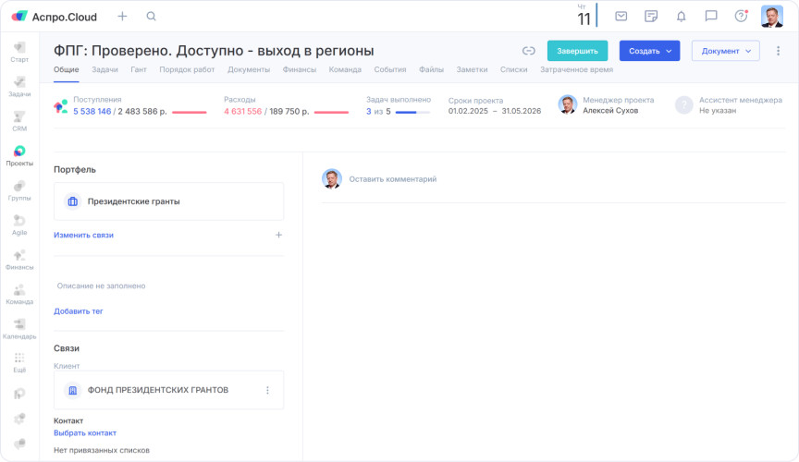
Task: Click the settings gear icon in sidebar
Action: pos(19,419)
